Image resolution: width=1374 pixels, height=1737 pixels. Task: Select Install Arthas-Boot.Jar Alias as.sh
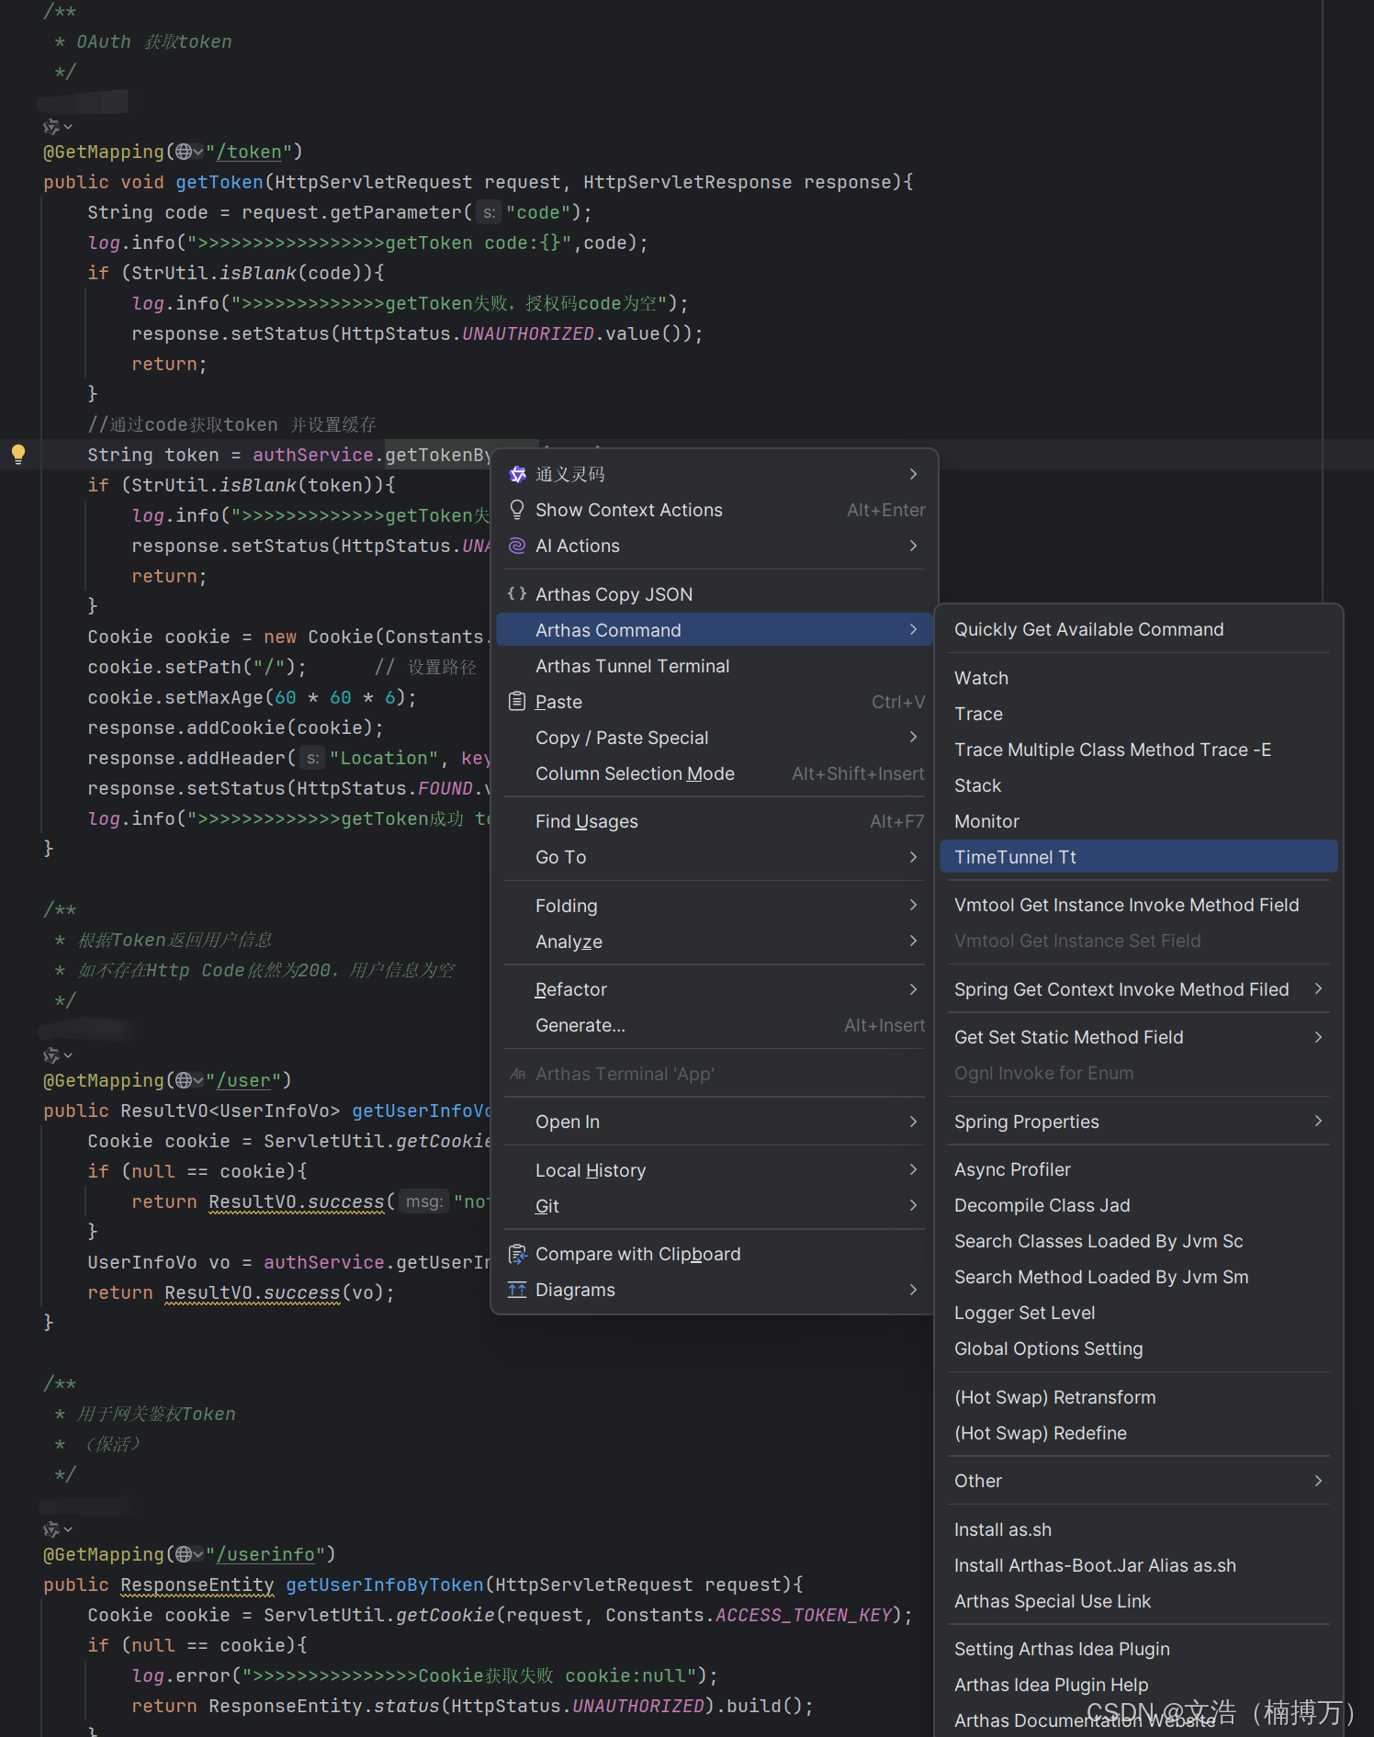[x=1139, y=1565]
